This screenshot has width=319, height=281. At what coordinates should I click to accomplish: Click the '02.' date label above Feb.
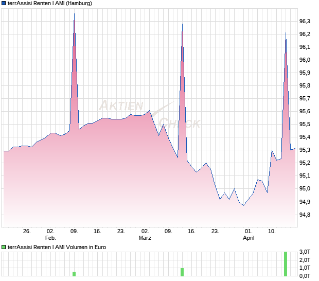[x=50, y=232]
